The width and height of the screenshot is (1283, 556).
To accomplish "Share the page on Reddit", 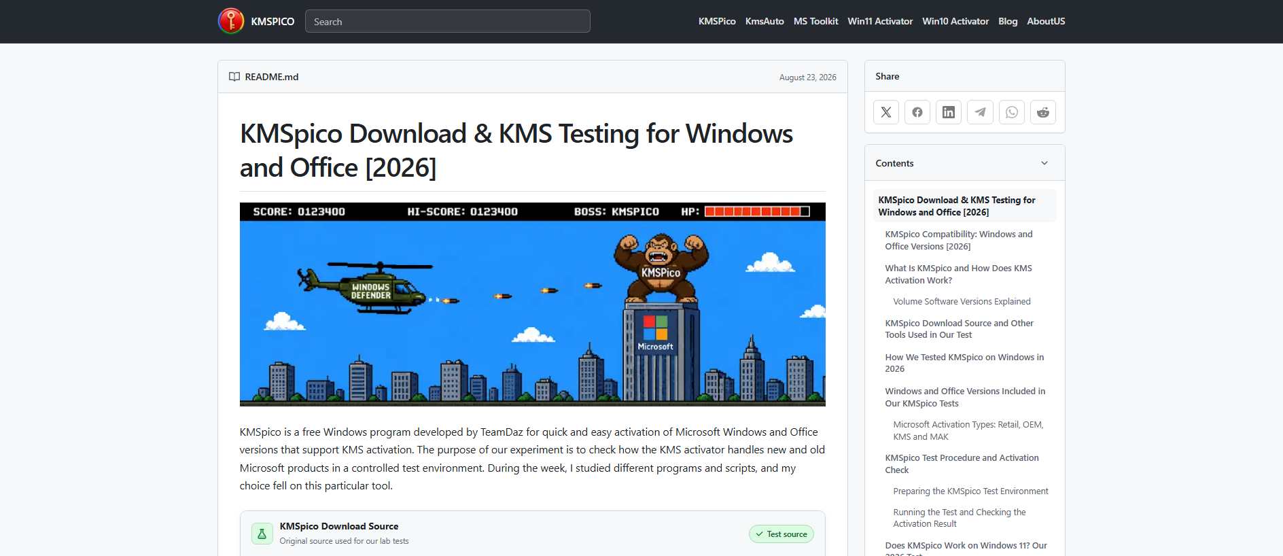I will (1043, 112).
